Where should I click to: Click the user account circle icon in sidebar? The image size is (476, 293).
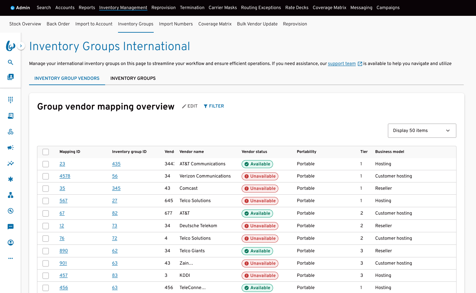[x=11, y=243]
